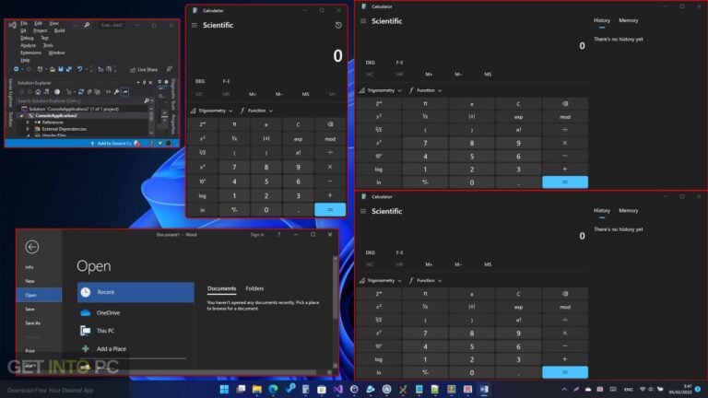This screenshot has height=398, width=708.
Task: Click the equals button in the middle Calculator
Action: tap(330, 210)
